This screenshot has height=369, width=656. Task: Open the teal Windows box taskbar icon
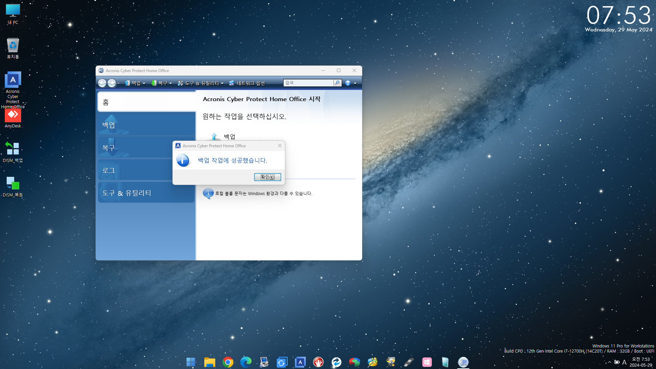click(445, 362)
